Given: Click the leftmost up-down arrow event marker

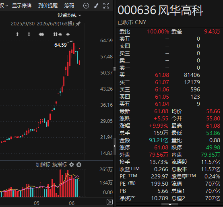Looking at the screenshot, I should (x=17, y=34).
